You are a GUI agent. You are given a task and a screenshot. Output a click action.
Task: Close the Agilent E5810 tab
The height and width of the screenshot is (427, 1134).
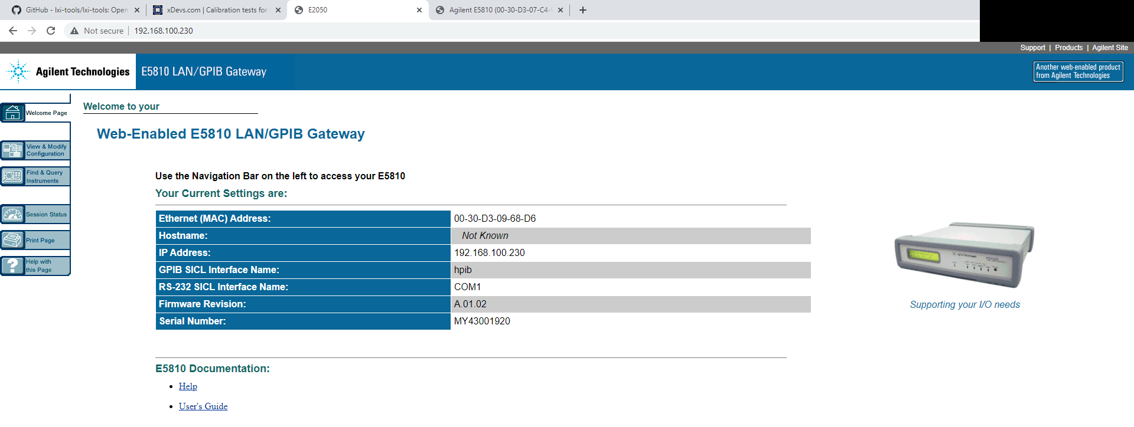click(561, 10)
